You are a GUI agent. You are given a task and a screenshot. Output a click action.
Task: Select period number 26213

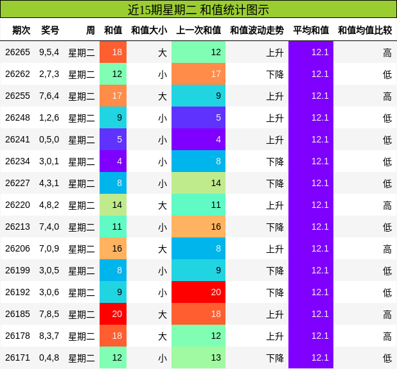point(17,227)
